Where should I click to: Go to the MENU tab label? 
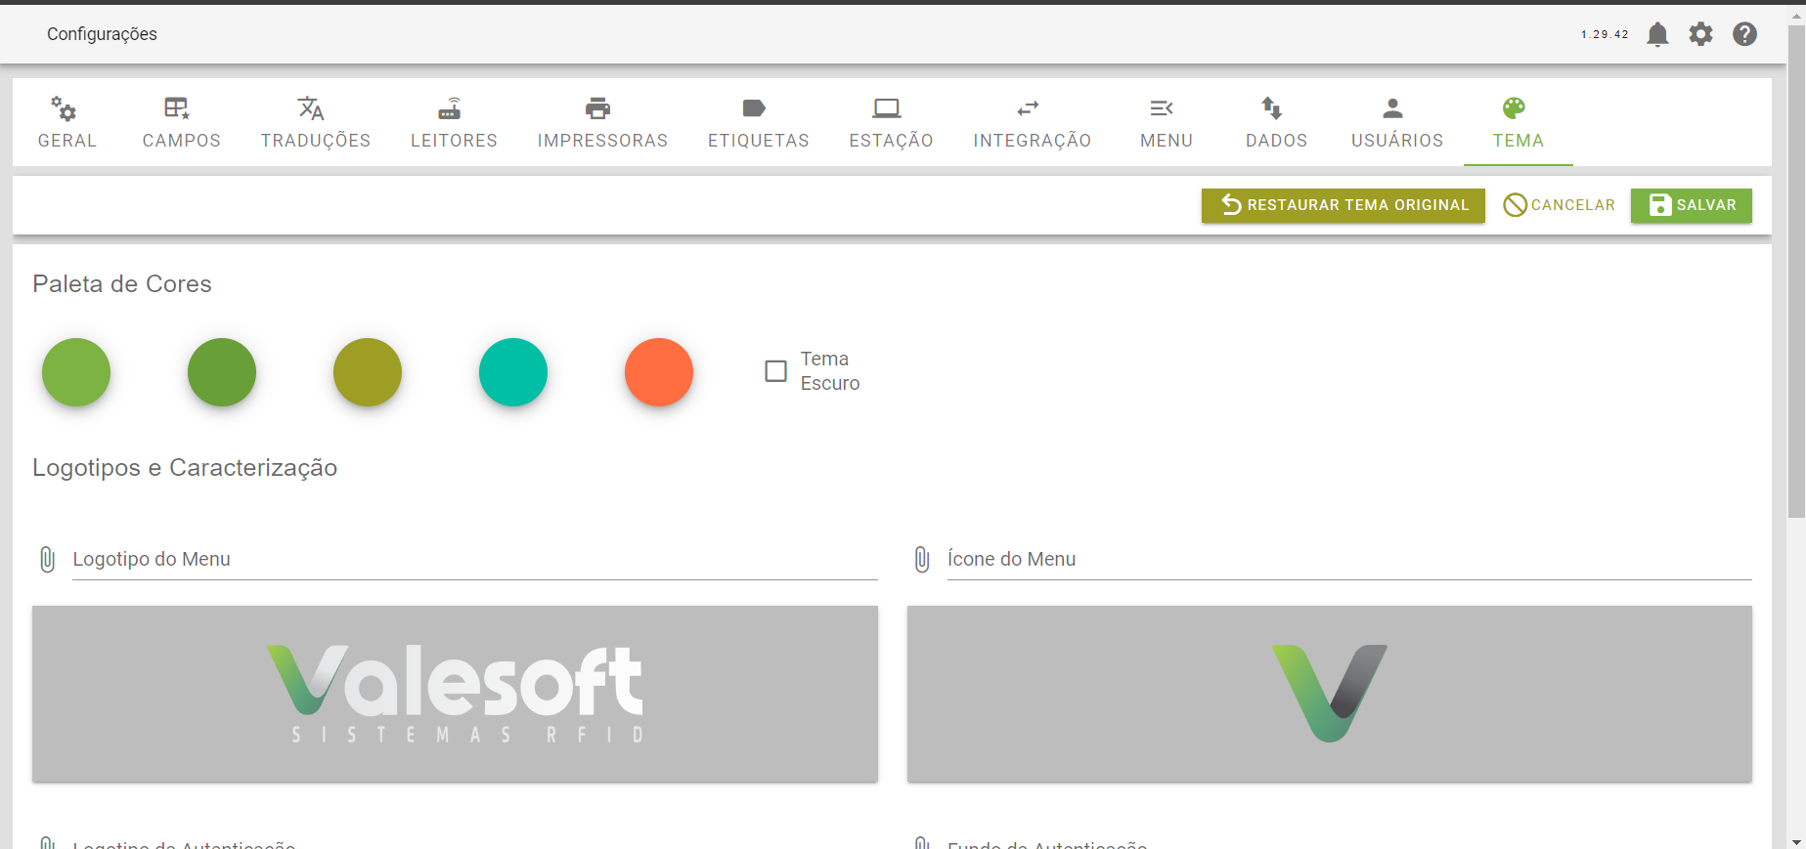tap(1167, 141)
